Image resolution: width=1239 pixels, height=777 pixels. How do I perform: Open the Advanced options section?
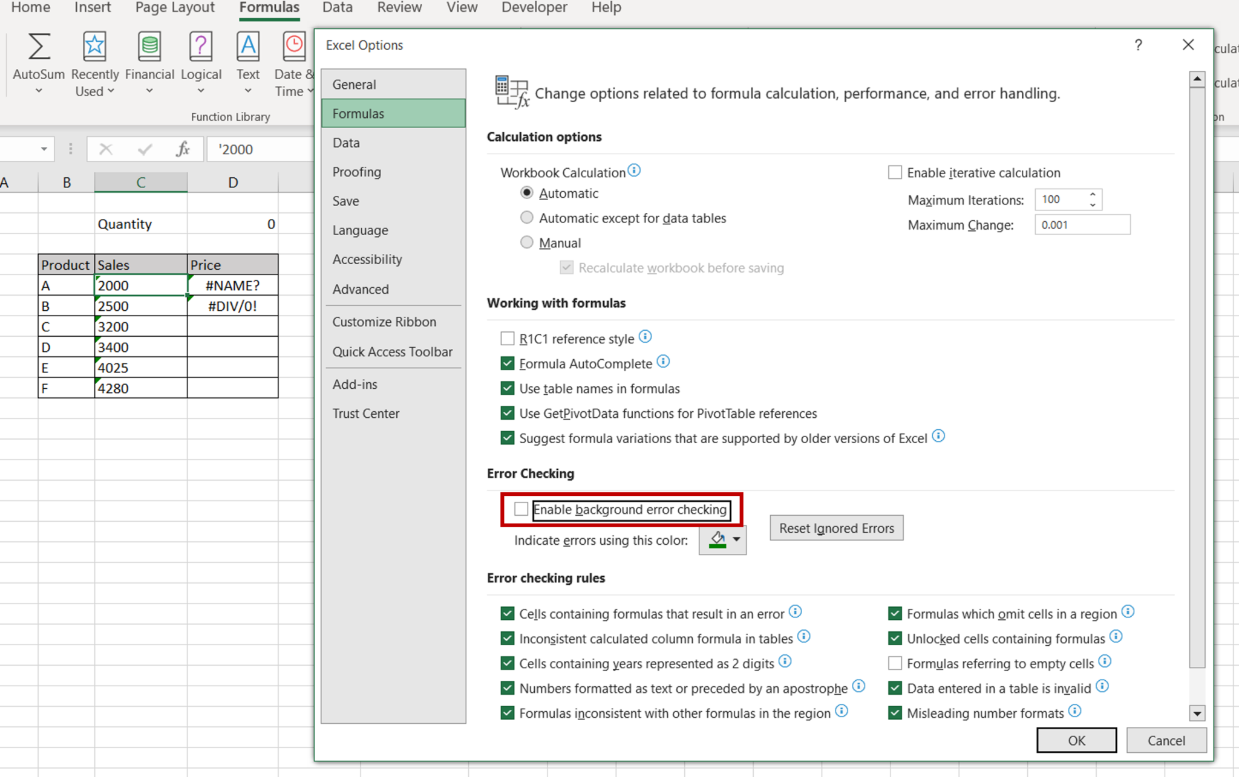362,288
